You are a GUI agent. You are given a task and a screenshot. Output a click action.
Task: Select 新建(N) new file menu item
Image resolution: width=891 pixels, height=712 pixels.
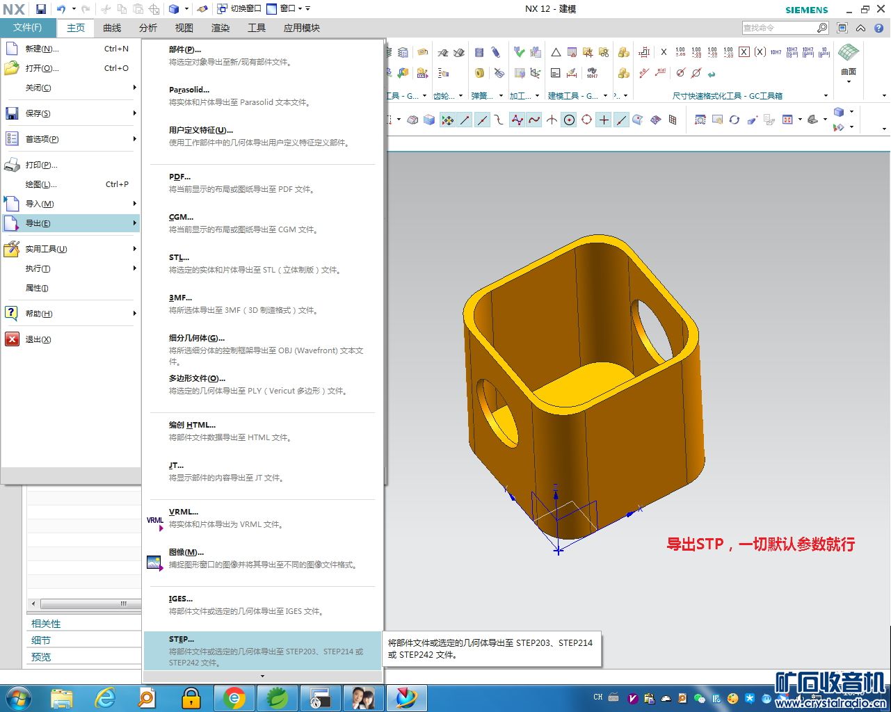click(70, 49)
